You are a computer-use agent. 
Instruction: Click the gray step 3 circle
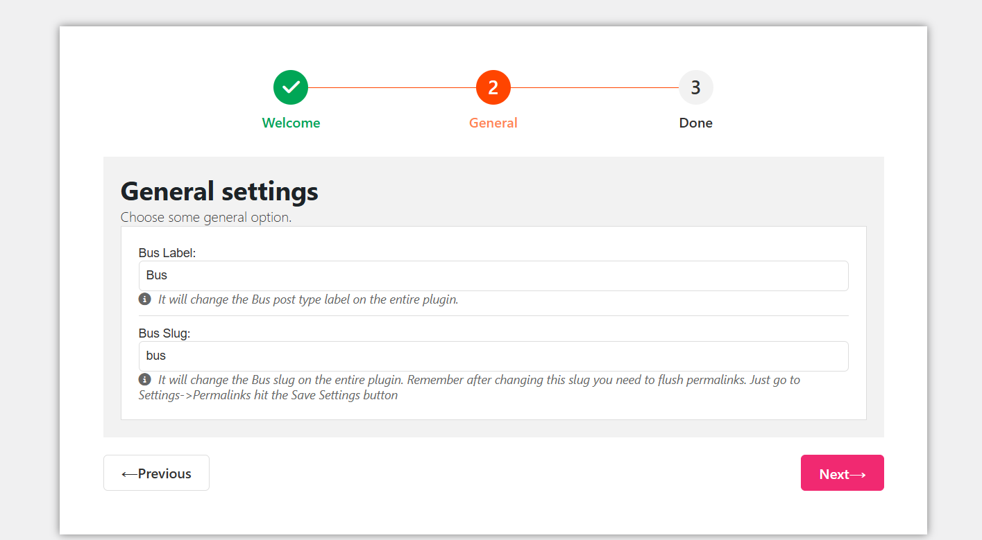pyautogui.click(x=695, y=87)
